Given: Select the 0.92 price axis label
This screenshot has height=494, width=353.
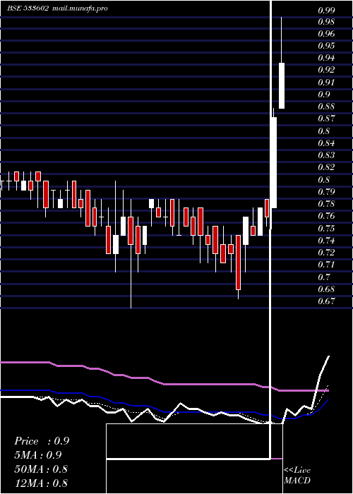Looking at the screenshot, I should click(326, 70).
